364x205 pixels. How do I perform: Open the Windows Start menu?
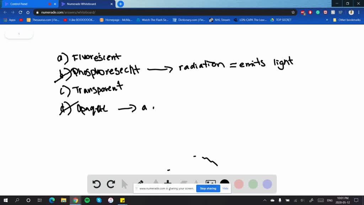pyautogui.click(x=6, y=200)
